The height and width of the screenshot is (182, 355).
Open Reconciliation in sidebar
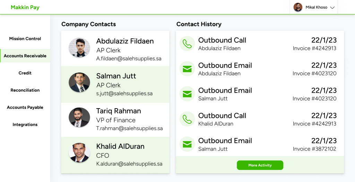25,90
